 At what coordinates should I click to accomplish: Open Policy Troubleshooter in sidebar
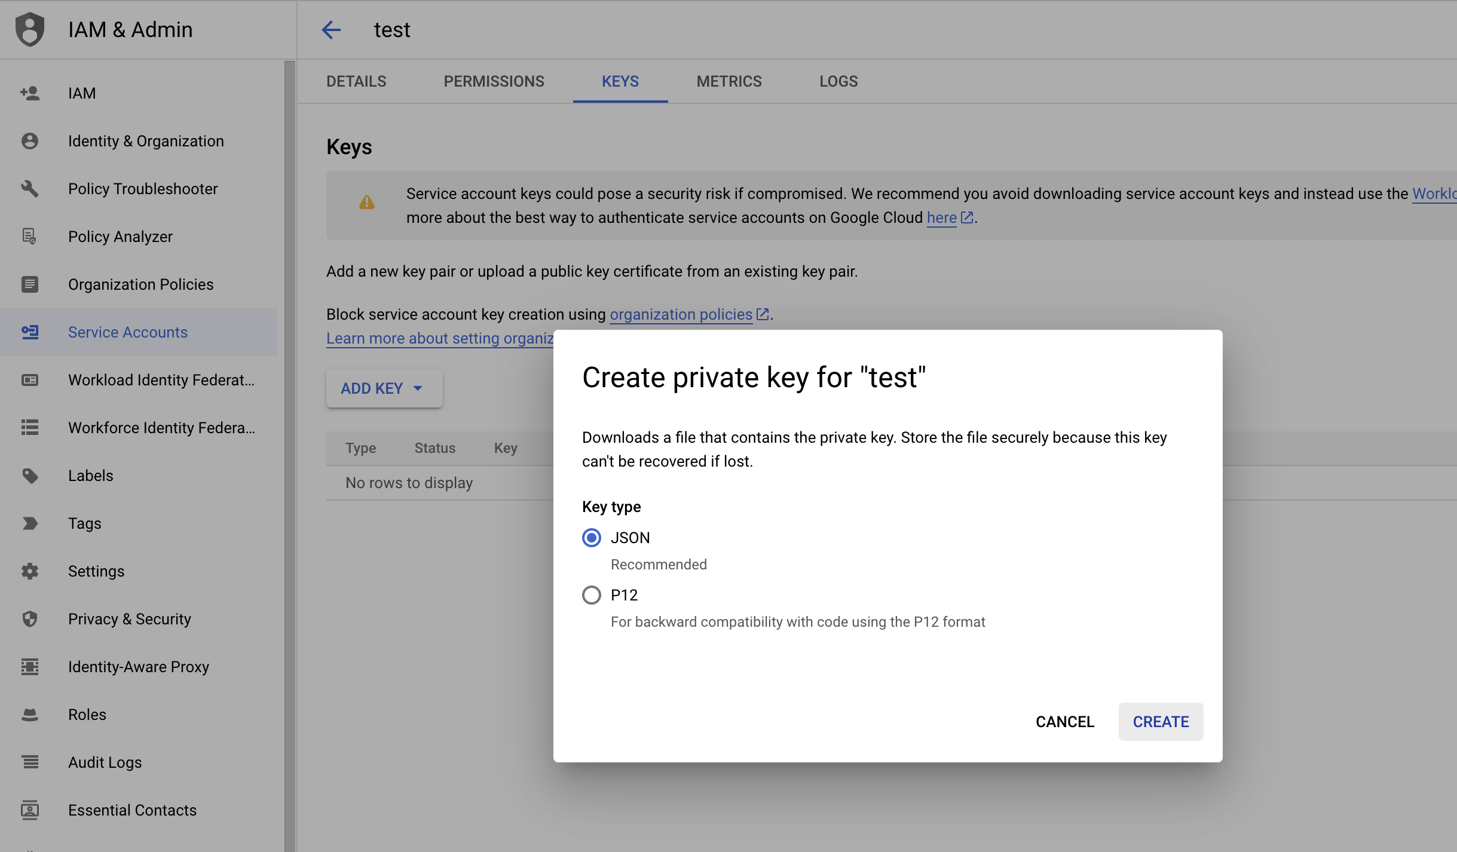(x=139, y=189)
